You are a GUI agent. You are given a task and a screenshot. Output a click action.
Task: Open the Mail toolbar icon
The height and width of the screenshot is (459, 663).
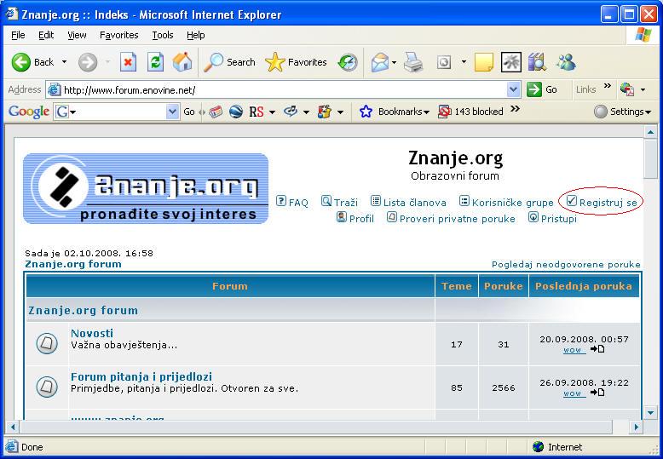coord(379,62)
